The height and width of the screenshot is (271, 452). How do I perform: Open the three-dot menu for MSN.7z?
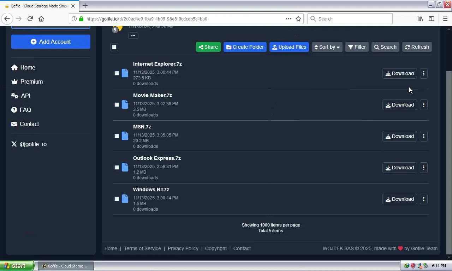423,136
